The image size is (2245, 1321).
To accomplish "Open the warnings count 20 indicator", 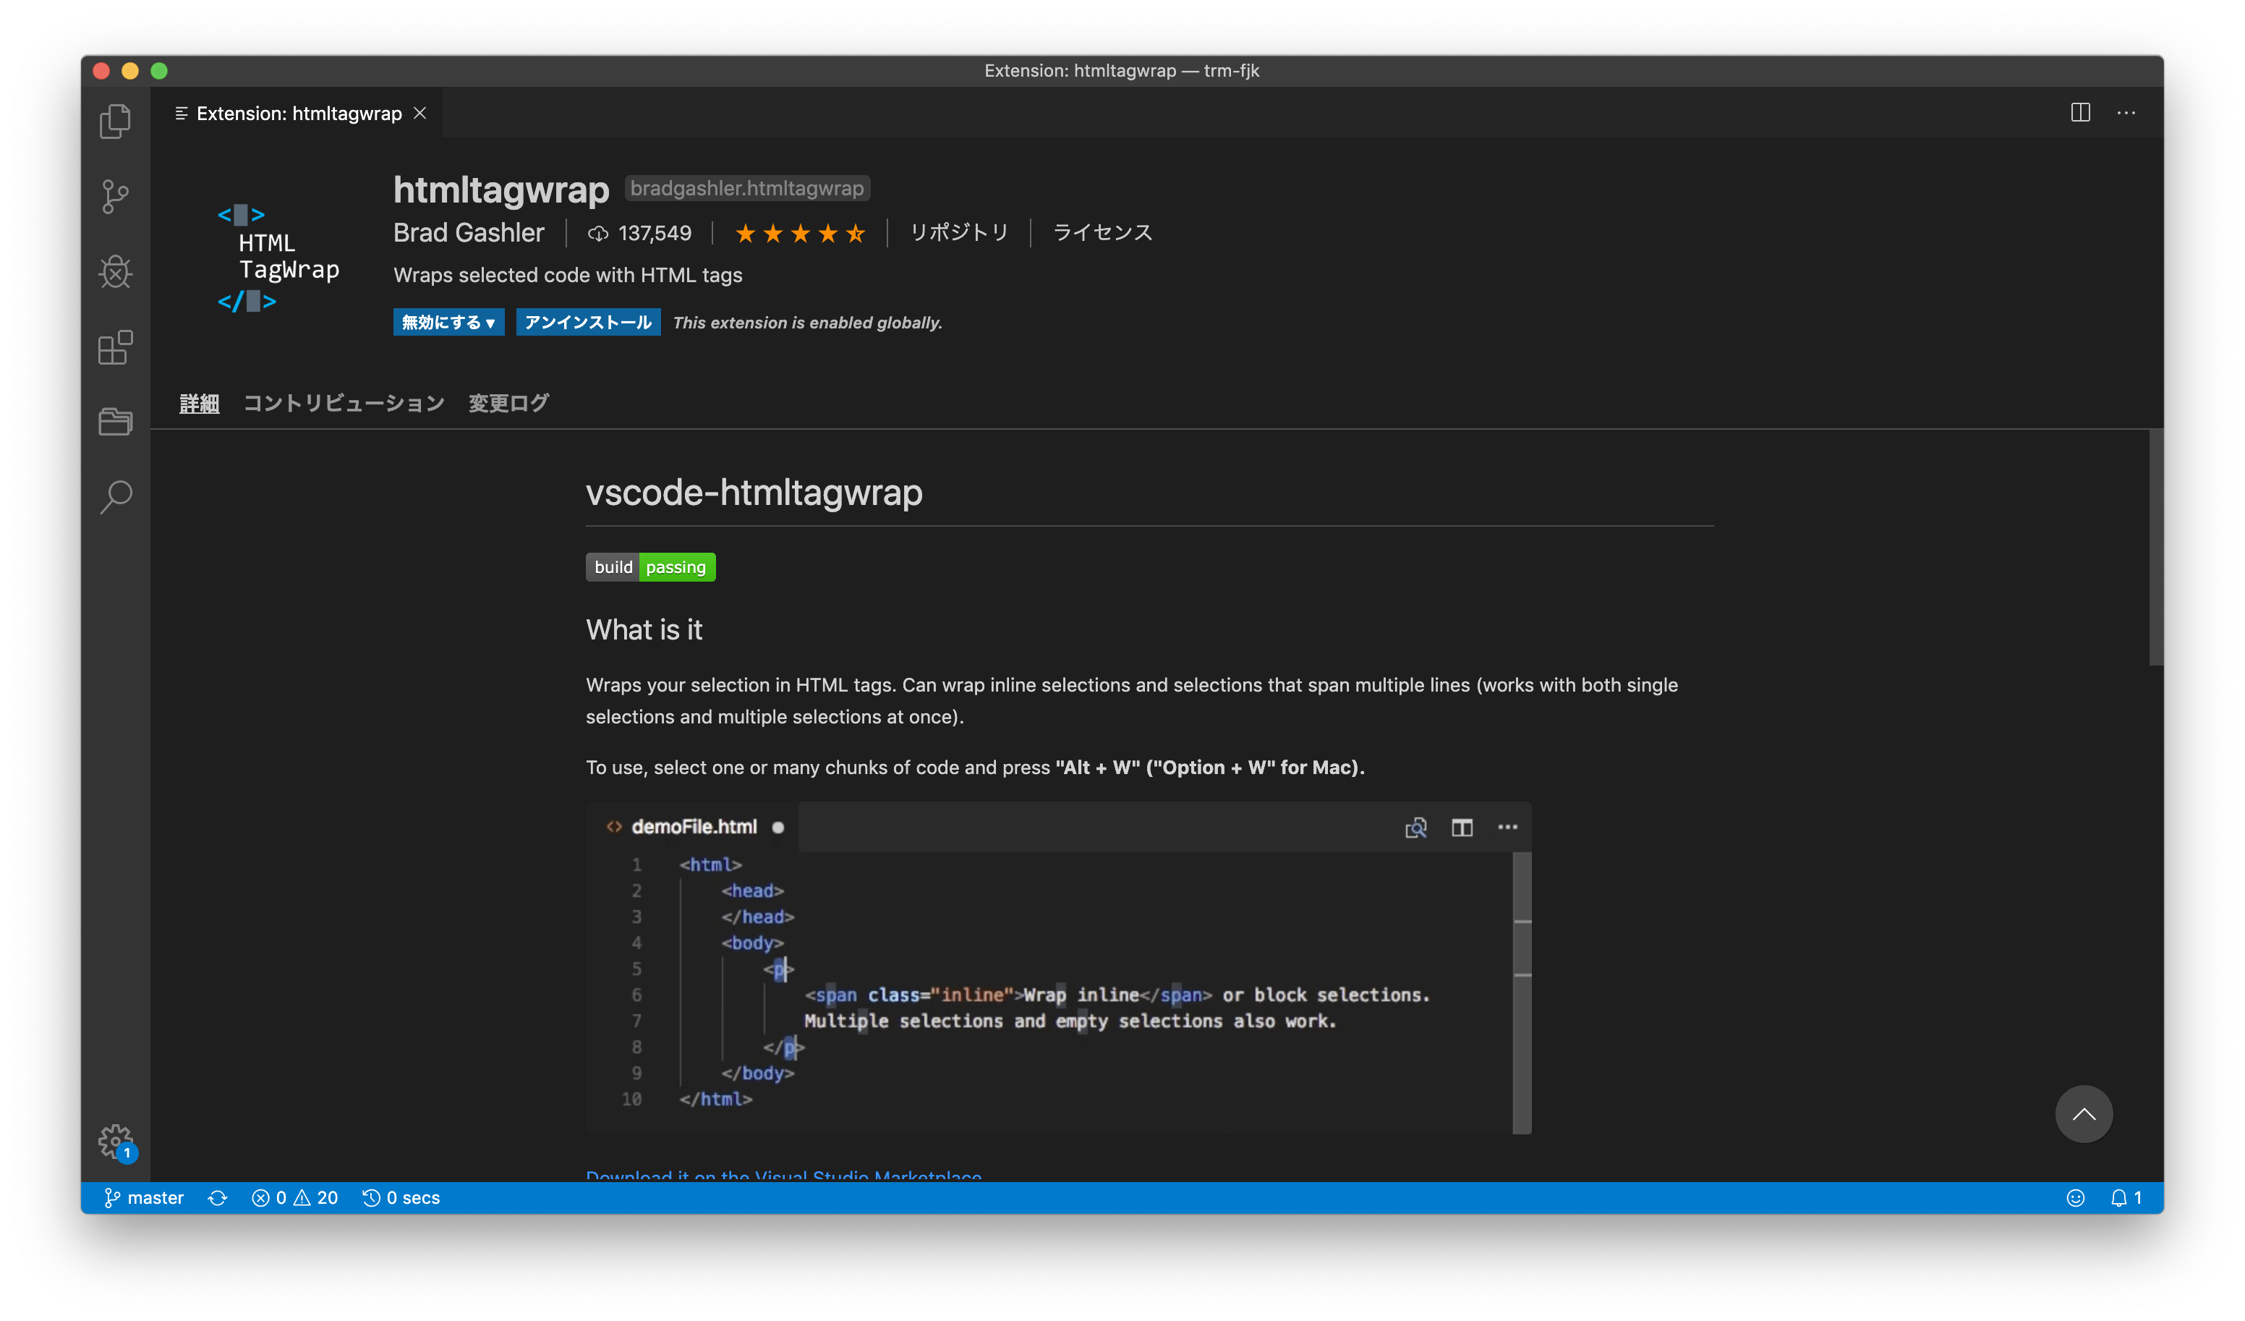I will coord(316,1197).
